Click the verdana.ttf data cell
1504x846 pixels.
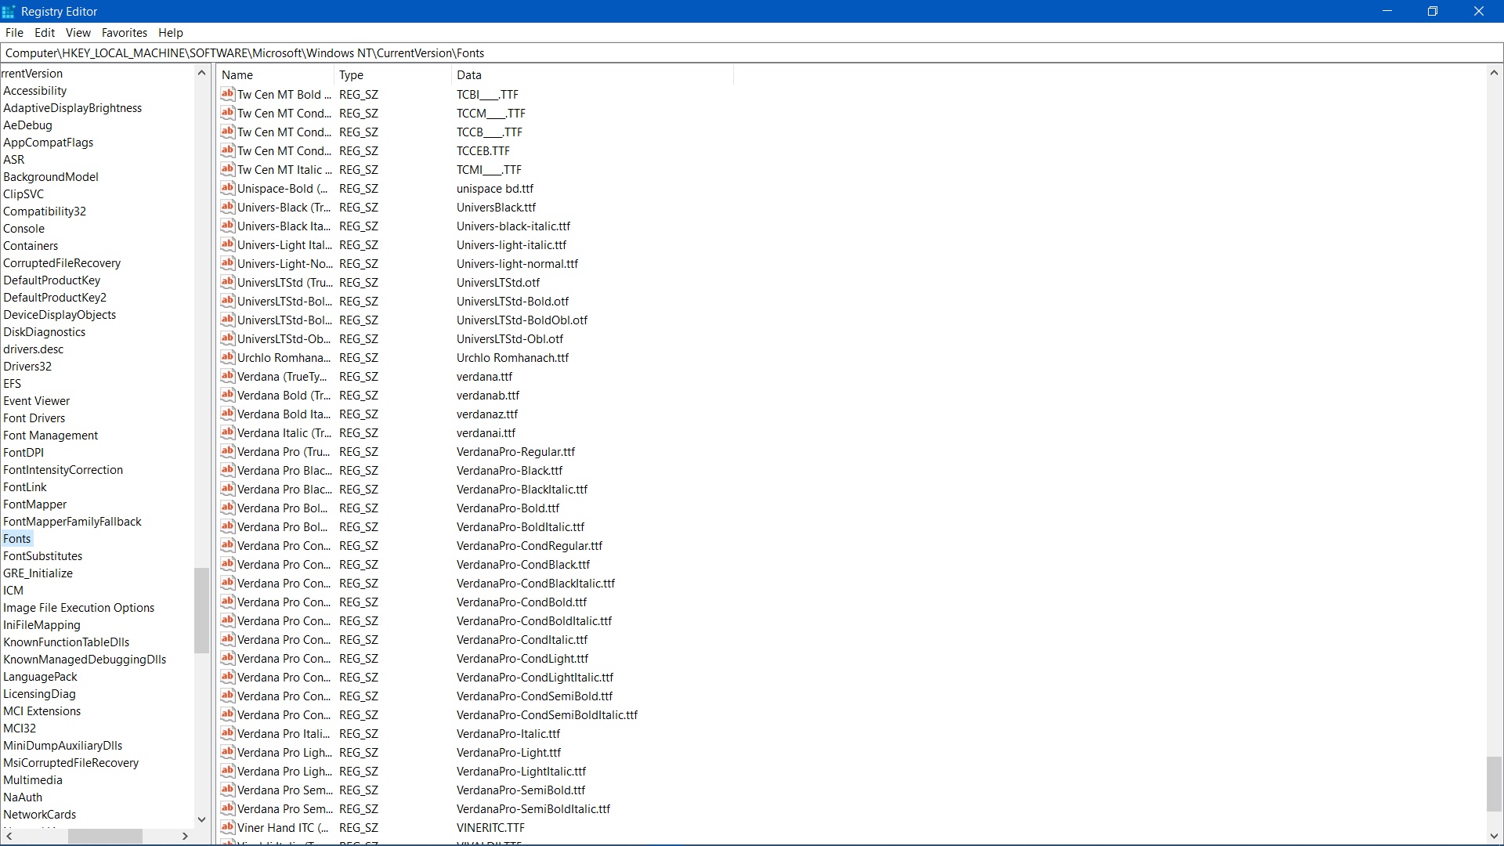pos(484,377)
